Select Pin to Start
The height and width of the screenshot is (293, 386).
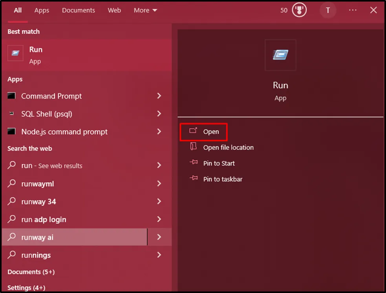click(x=219, y=163)
